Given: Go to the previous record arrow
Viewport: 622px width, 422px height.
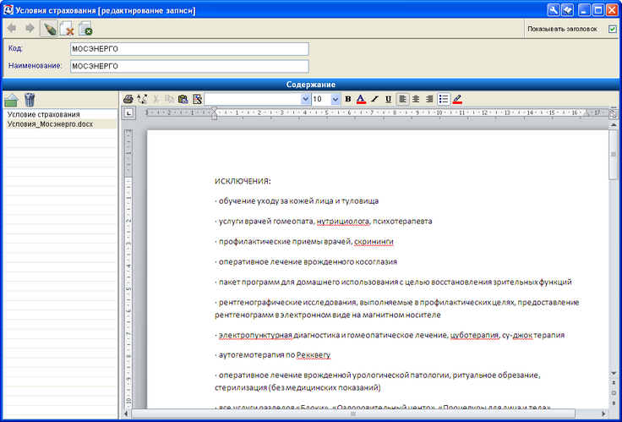Looking at the screenshot, I should click(12, 28).
